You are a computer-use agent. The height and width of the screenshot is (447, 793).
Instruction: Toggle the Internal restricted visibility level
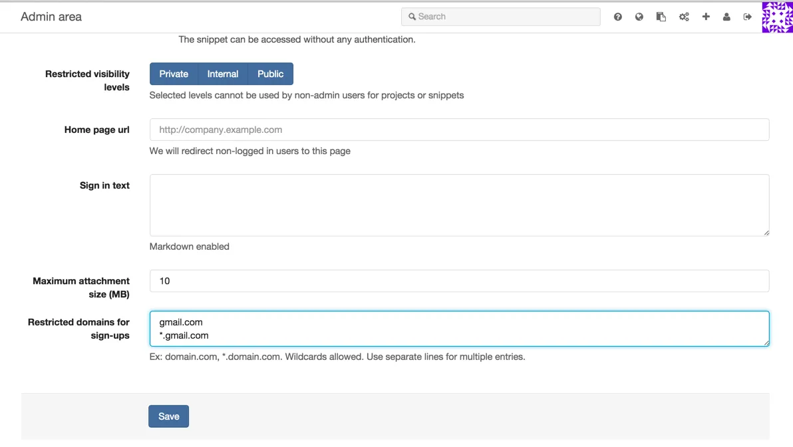click(x=223, y=74)
